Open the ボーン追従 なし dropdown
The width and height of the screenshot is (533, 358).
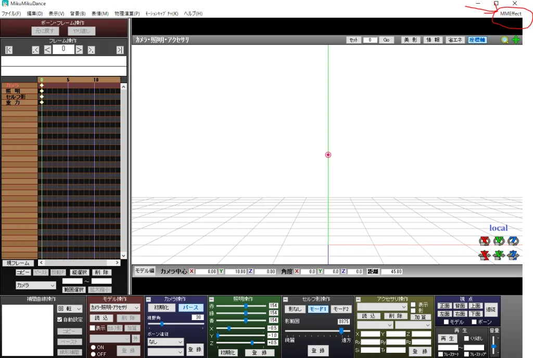166,342
